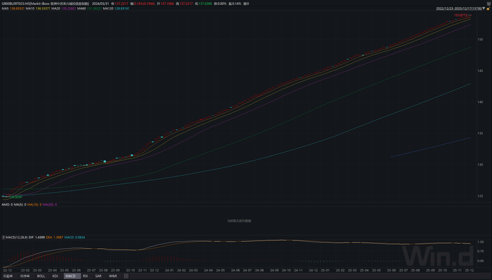Click the plus icon to add indicator
Image resolution: width=492 pixels, height=280 pixels.
(126, 276)
